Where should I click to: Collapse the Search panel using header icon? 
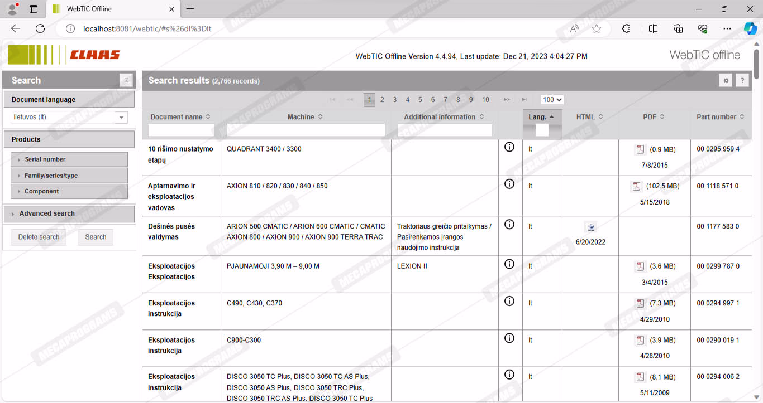pyautogui.click(x=126, y=80)
